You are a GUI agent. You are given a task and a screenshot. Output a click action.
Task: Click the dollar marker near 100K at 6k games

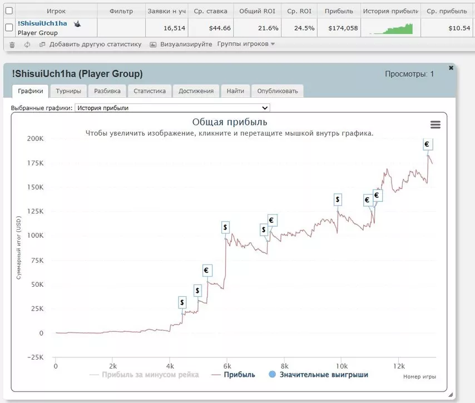(225, 227)
